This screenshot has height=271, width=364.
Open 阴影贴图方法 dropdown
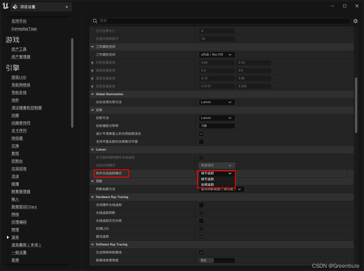click(222, 189)
